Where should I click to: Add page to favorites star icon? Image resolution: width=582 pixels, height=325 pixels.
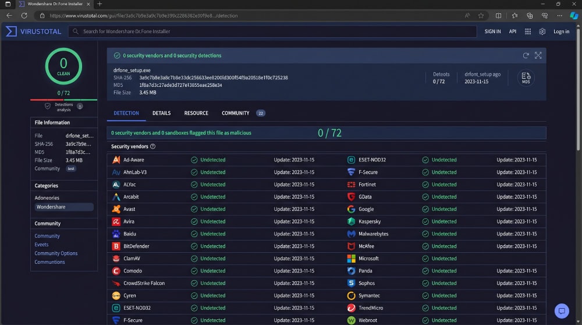(481, 16)
